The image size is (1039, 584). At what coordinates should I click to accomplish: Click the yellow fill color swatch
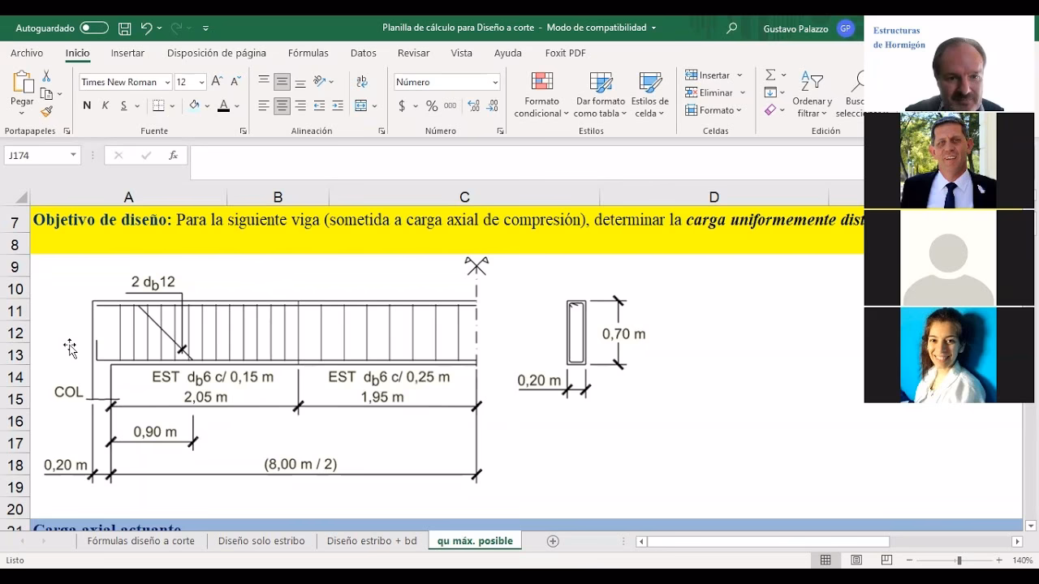point(194,106)
